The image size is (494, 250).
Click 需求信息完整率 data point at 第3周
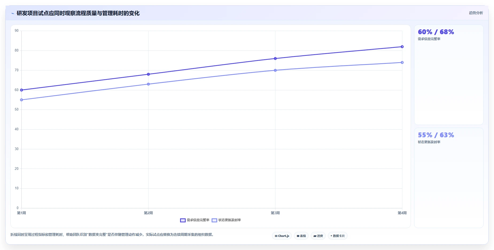pos(275,58)
